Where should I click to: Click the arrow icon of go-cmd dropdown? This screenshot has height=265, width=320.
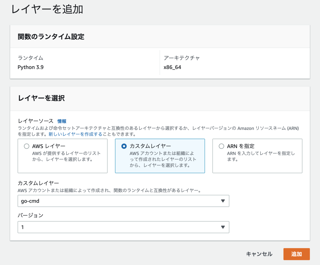223,201
